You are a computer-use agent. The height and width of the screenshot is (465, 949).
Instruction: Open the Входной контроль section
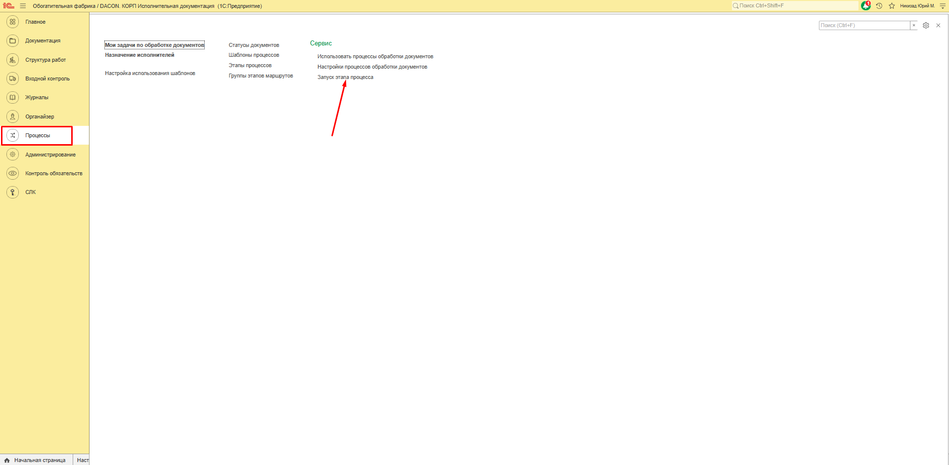click(47, 79)
